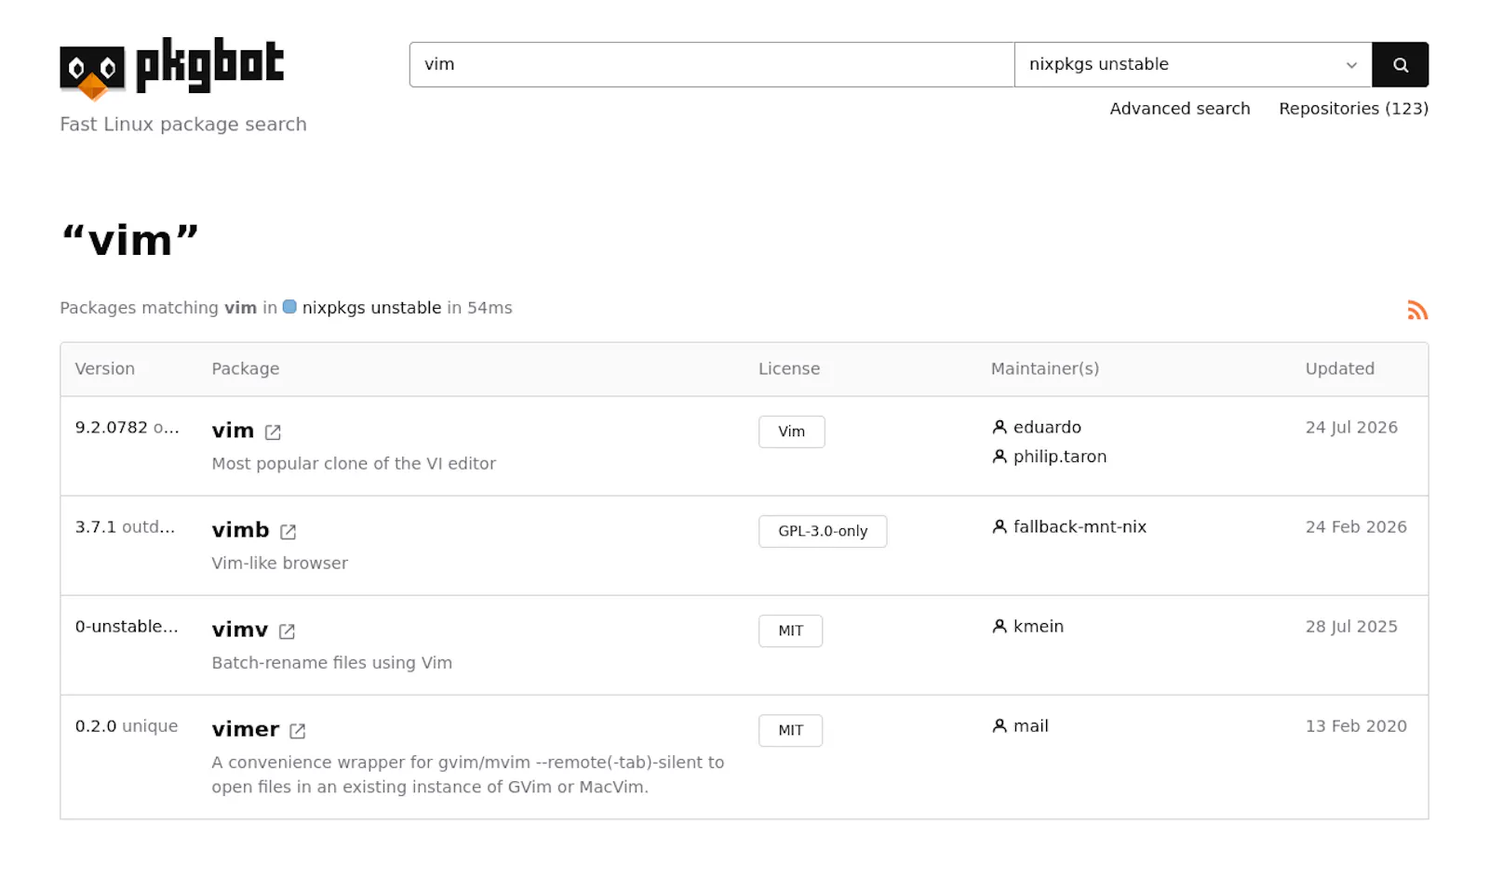This screenshot has height=890, width=1489.
Task: Click the 0-unstable version cell
Action: (127, 626)
